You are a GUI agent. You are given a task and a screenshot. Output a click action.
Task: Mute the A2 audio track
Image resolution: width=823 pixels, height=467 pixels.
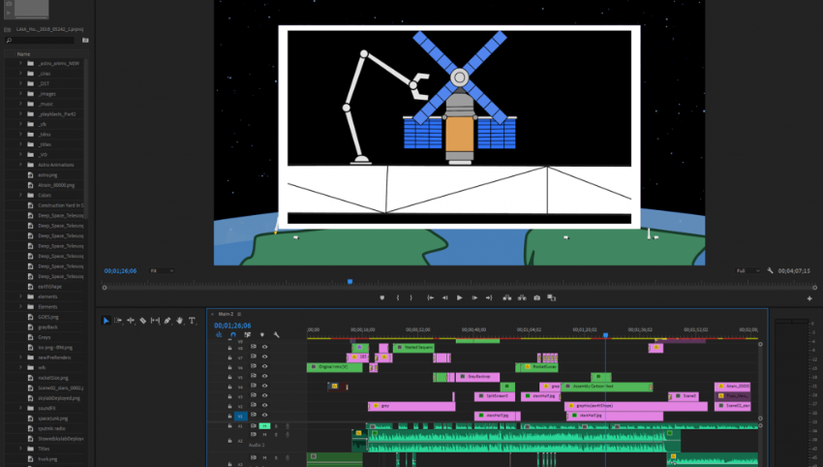[x=264, y=434]
